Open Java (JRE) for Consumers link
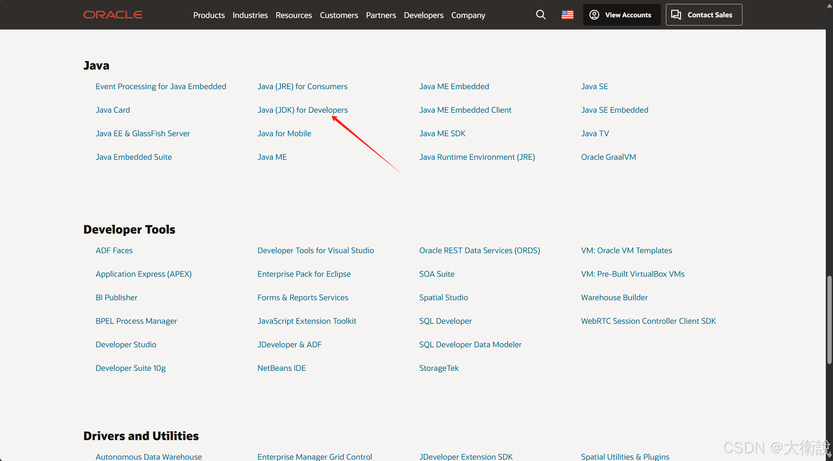This screenshot has height=461, width=833. click(302, 86)
